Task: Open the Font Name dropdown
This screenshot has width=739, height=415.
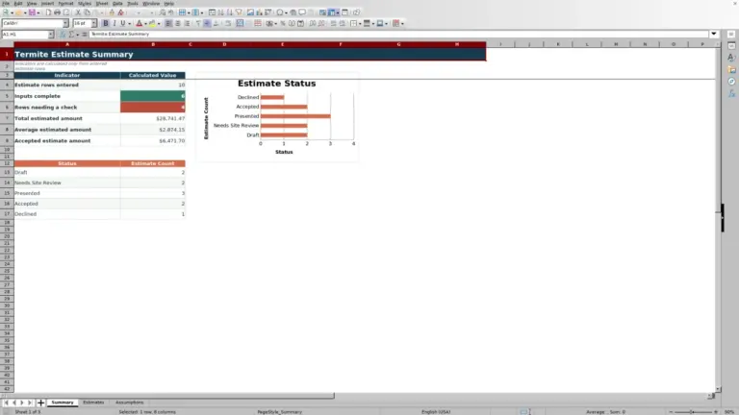Action: click(x=65, y=23)
